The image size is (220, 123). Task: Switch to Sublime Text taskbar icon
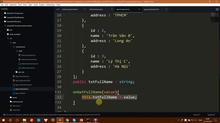point(60,120)
